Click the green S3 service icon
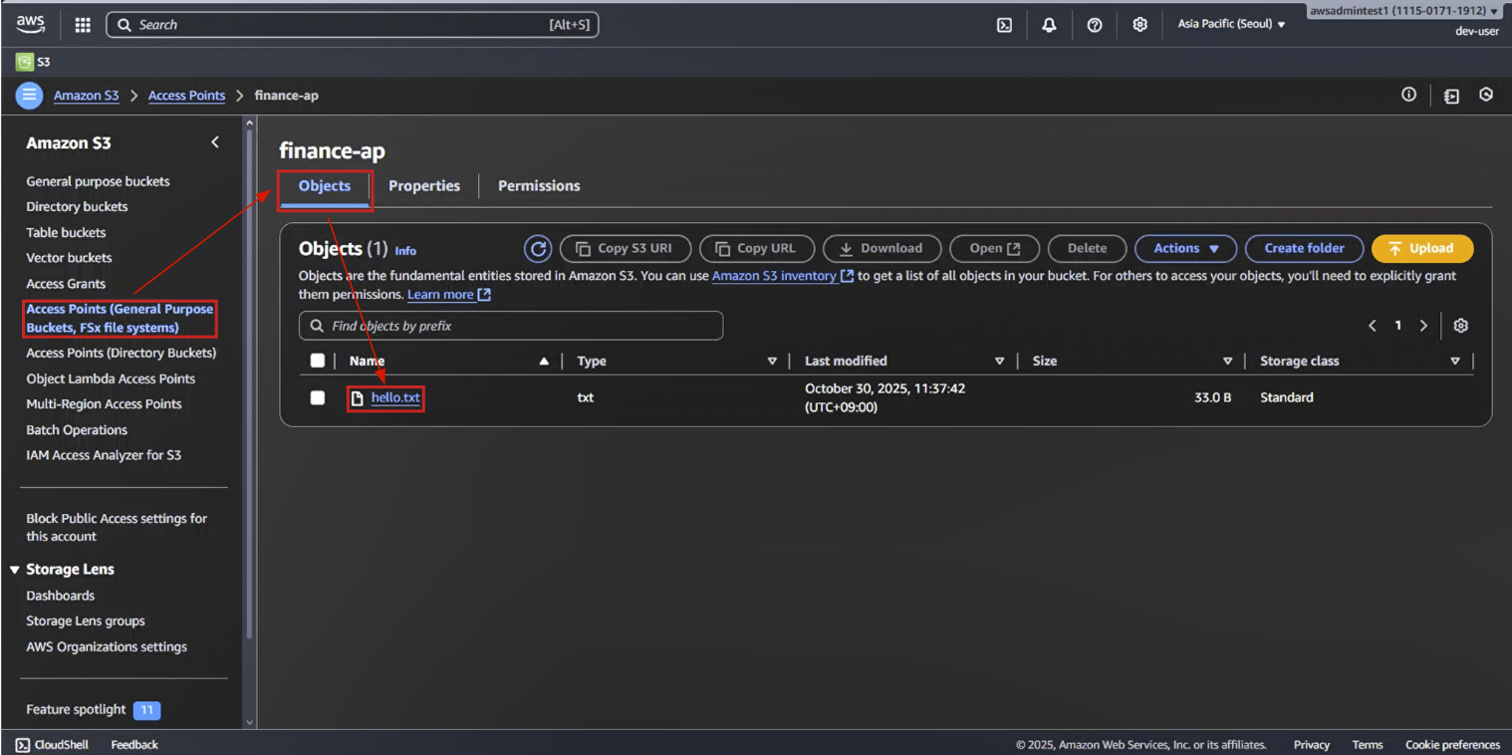 coord(24,62)
